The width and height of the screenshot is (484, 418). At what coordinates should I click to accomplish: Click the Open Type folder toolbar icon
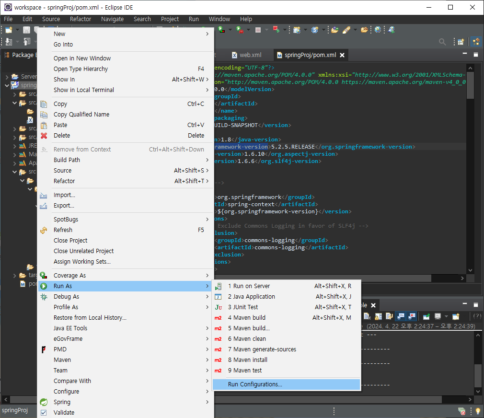click(x=334, y=30)
